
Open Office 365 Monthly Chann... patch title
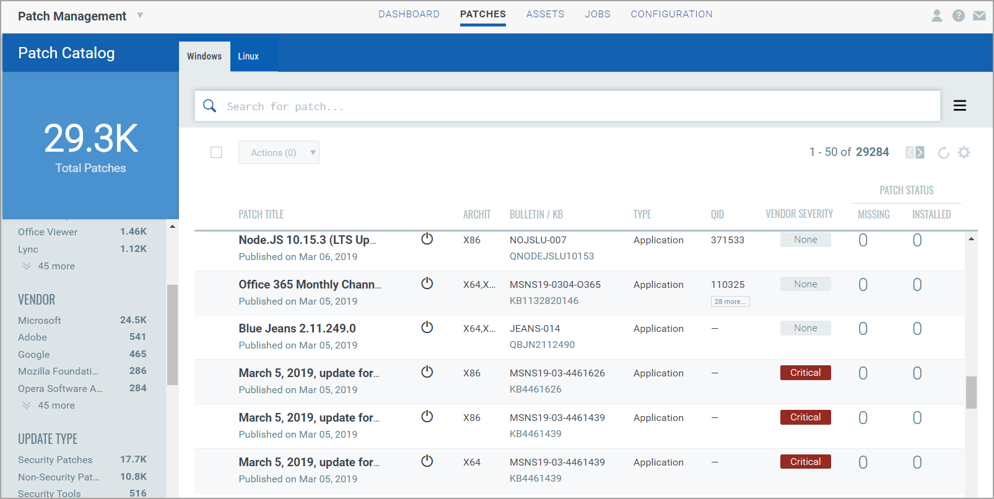[x=310, y=284]
